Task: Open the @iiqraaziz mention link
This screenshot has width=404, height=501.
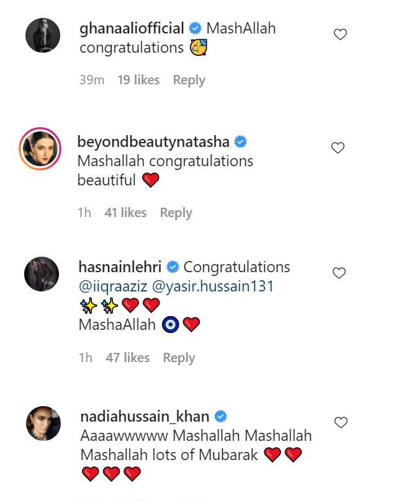Action: pyautogui.click(x=113, y=286)
